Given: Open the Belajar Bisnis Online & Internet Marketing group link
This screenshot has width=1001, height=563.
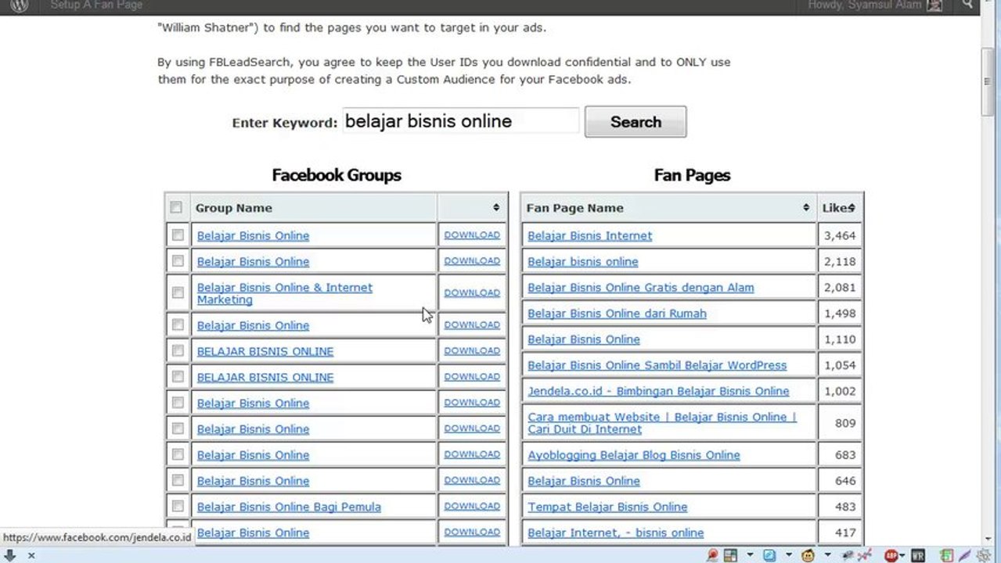Looking at the screenshot, I should pos(285,293).
